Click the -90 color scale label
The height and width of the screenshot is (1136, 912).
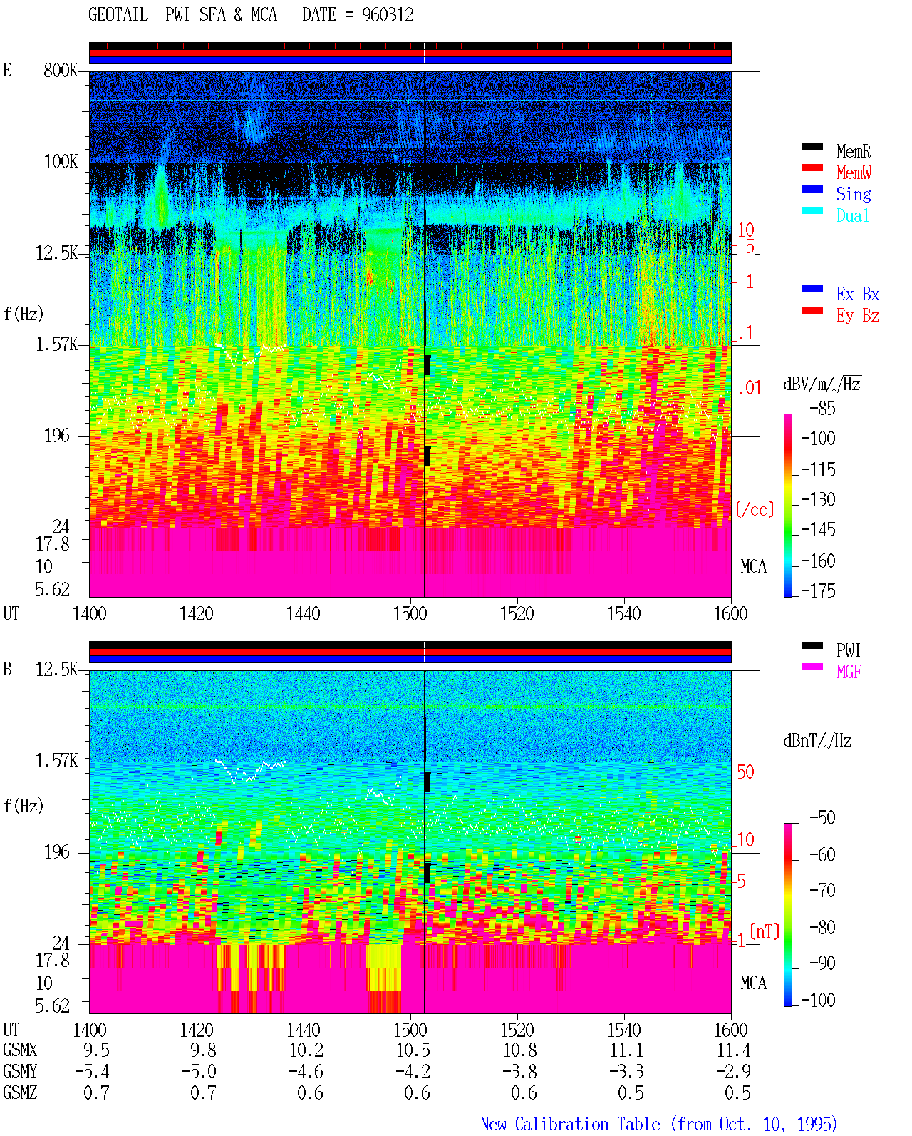point(822,963)
